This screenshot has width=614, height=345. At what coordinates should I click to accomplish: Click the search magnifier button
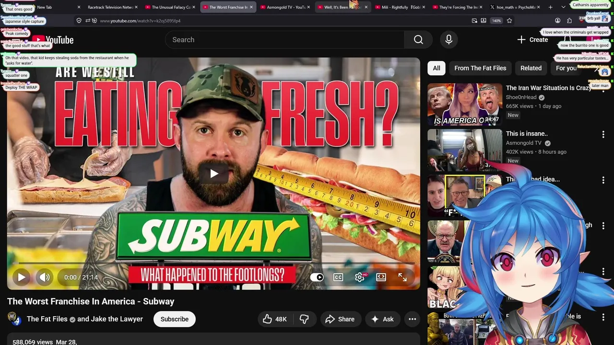[x=418, y=40]
